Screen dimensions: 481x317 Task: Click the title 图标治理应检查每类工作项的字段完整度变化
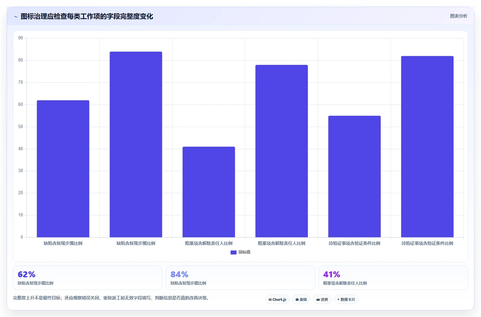point(87,16)
